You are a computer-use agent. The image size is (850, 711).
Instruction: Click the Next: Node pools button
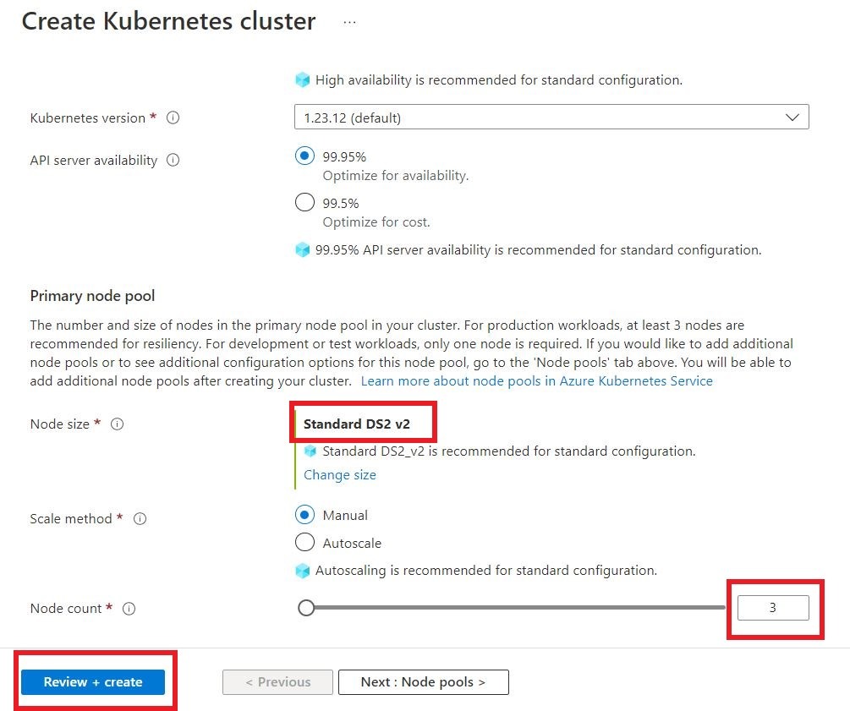tap(423, 681)
